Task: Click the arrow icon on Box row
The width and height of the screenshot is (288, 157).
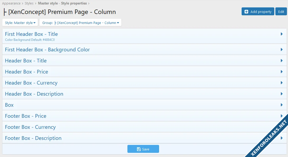Action: [282, 105]
